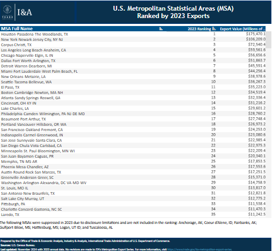Select New York Newark Jersey City row
The width and height of the screenshot is (273, 251).
click(x=133, y=39)
